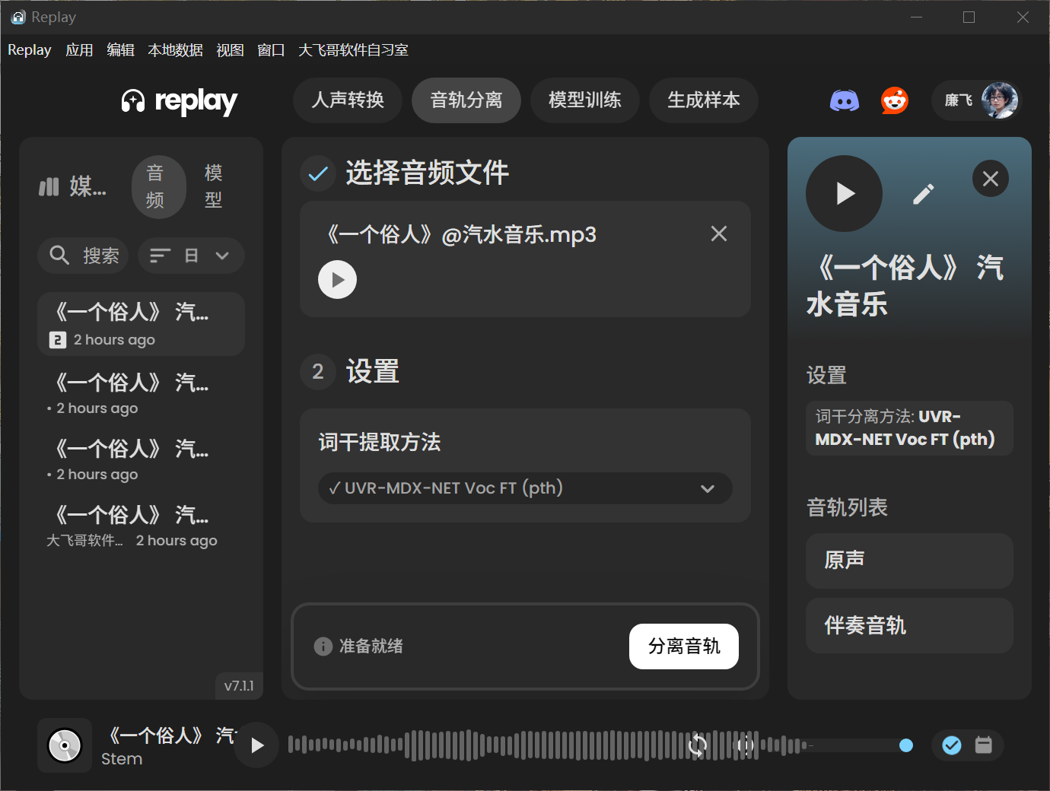Select the 模型 tab in the media panel
The image size is (1050, 791).
coord(214,187)
